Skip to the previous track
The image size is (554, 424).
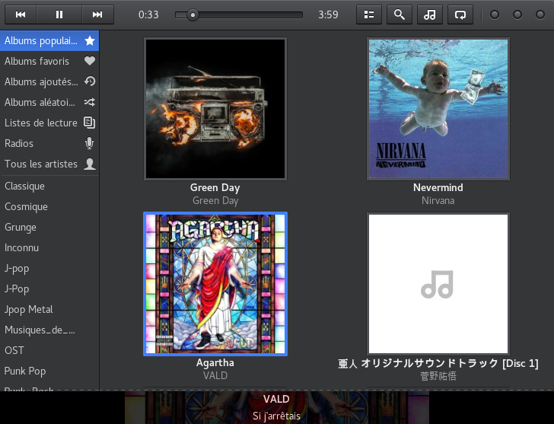click(x=21, y=14)
